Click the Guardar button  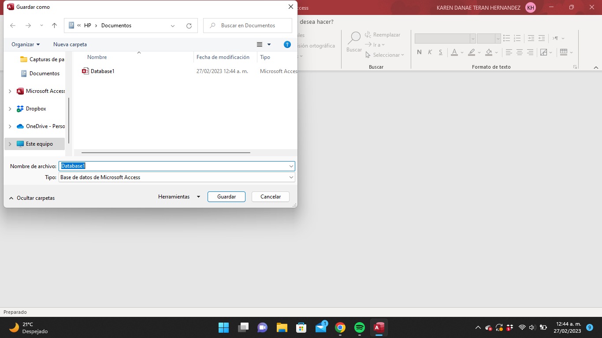pyautogui.click(x=227, y=197)
